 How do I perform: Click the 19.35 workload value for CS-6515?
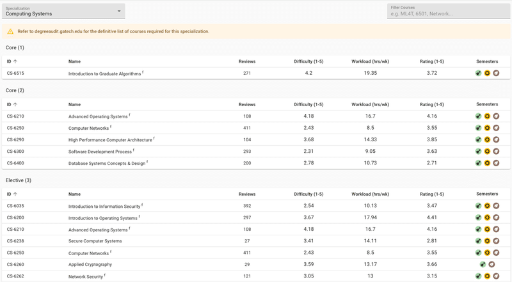click(371, 73)
